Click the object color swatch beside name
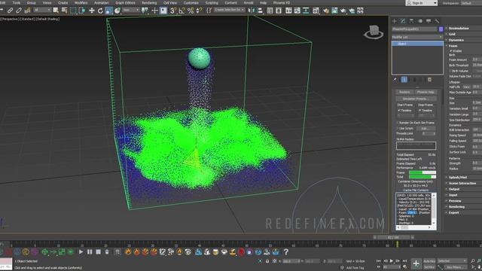This screenshot has width=482, height=271. (441, 29)
